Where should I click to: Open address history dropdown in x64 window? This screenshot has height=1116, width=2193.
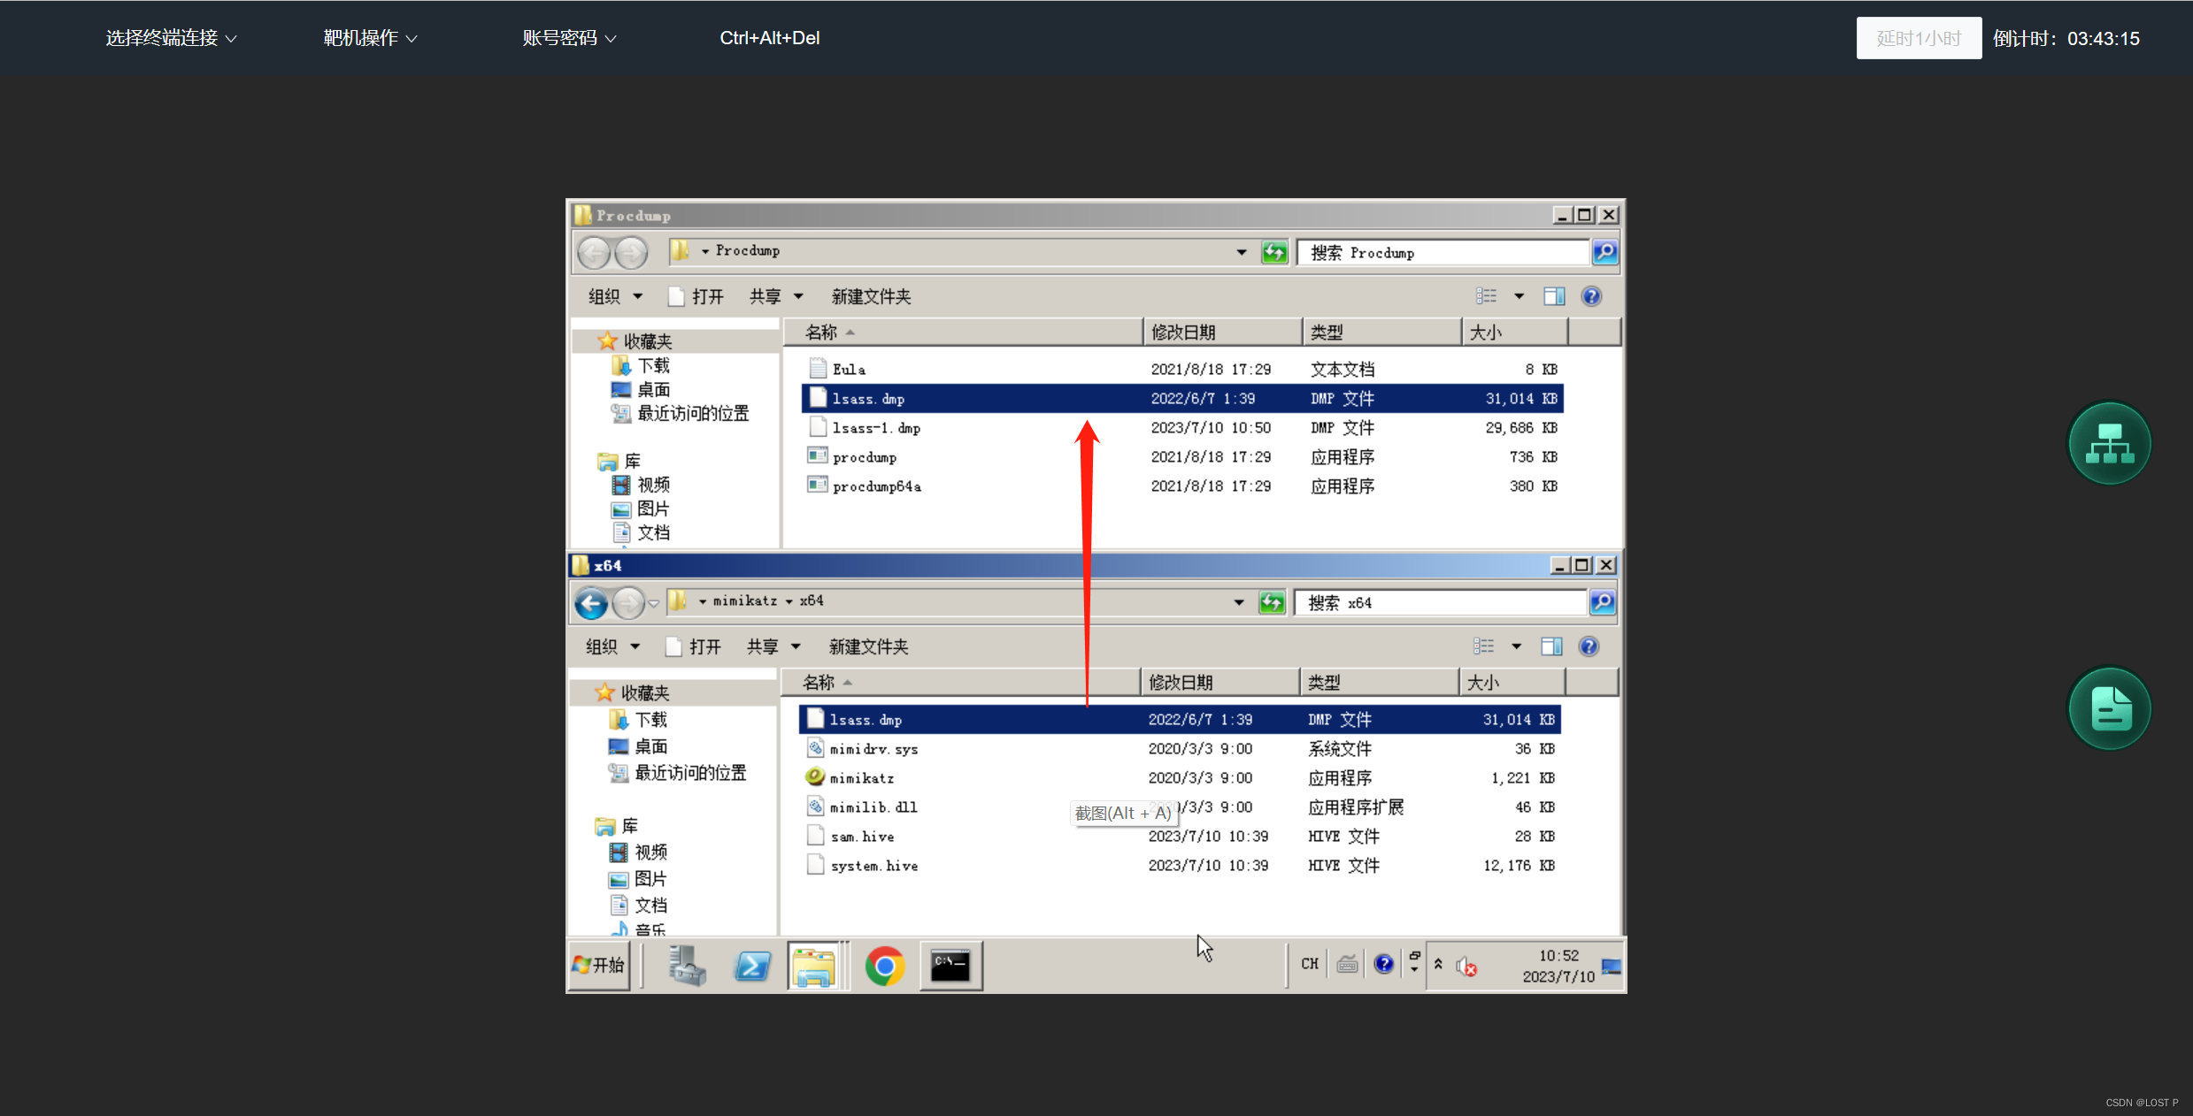coord(1239,602)
